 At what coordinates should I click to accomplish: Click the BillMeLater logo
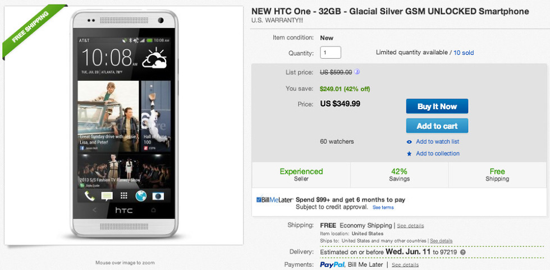[x=274, y=199]
